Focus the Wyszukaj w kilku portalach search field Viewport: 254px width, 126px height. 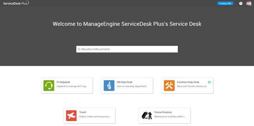[x=127, y=49]
